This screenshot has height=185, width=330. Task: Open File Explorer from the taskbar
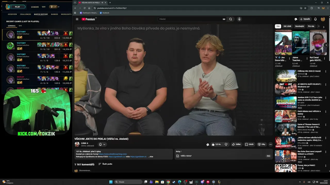point(157,182)
